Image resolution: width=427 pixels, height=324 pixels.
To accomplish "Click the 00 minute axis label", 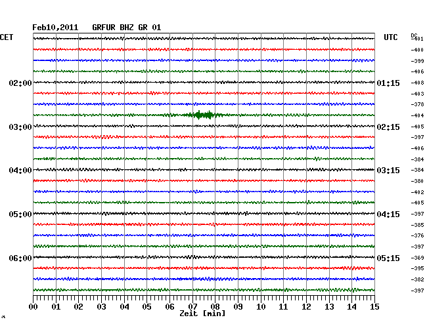I will click(x=34, y=307).
